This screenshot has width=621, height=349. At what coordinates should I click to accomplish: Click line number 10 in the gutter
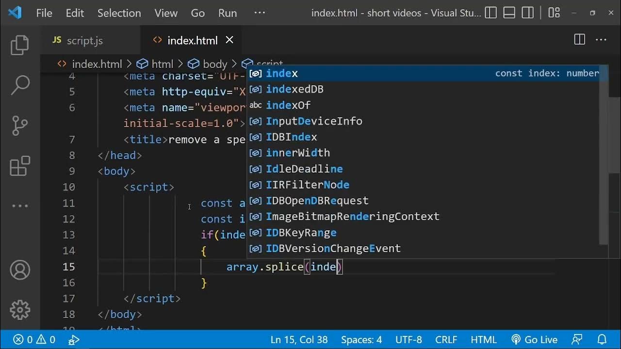[69, 187]
